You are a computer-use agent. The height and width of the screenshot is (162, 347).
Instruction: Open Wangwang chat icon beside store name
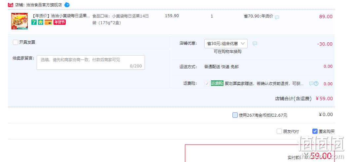point(67,5)
